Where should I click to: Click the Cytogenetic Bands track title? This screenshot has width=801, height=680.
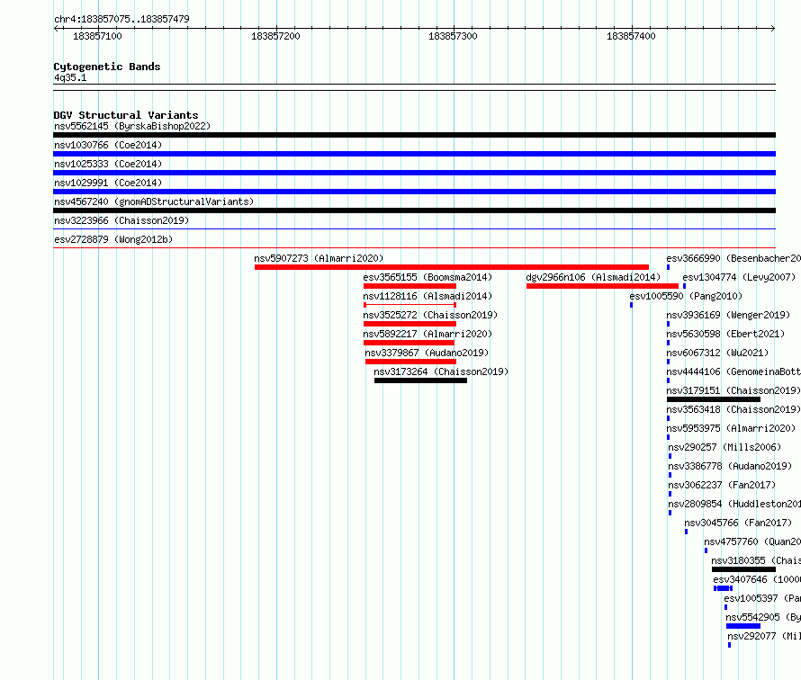pos(107,67)
